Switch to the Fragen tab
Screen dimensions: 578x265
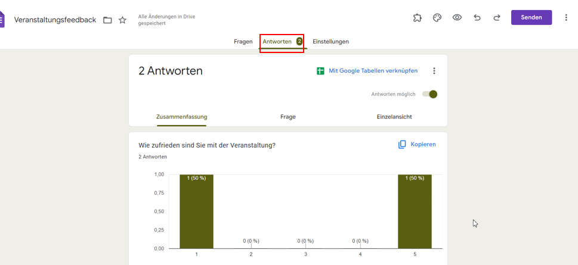[x=243, y=42]
